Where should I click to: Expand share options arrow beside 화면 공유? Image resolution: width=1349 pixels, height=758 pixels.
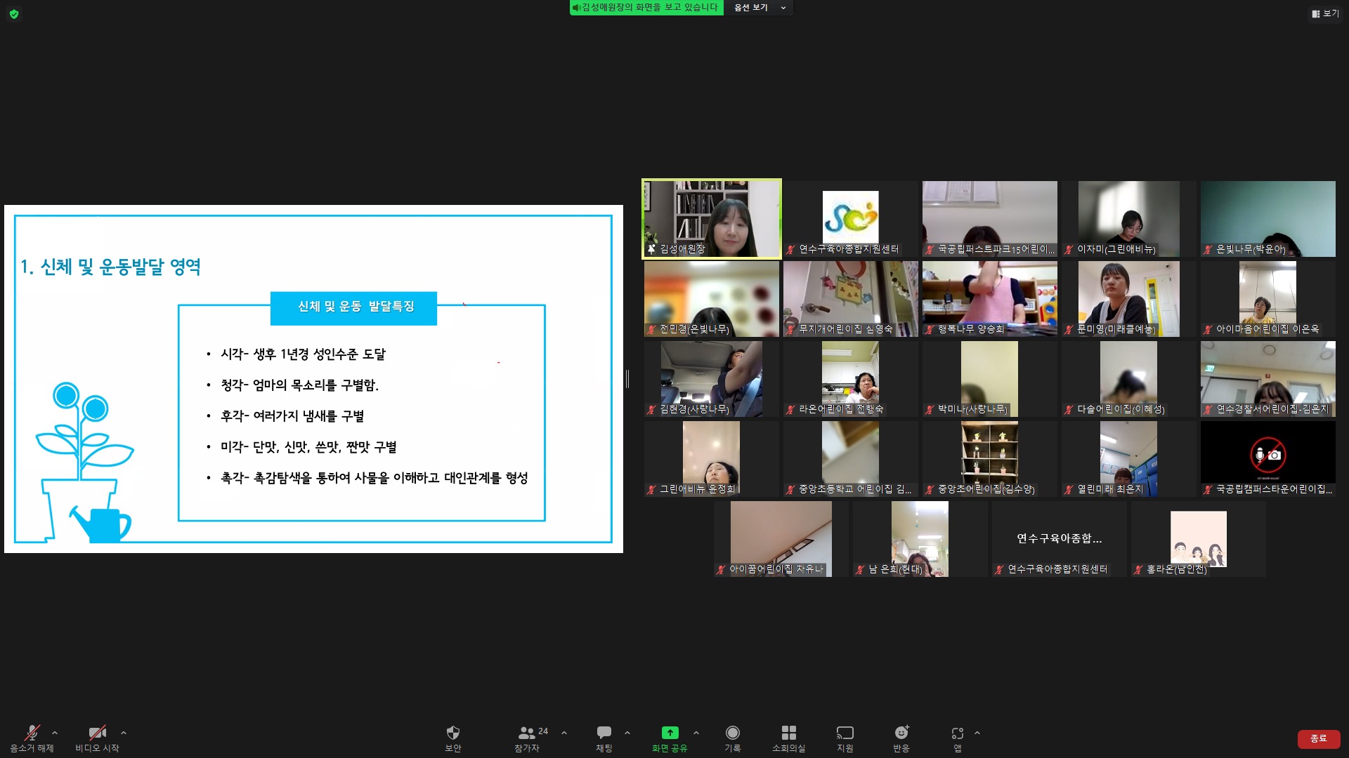click(x=696, y=733)
